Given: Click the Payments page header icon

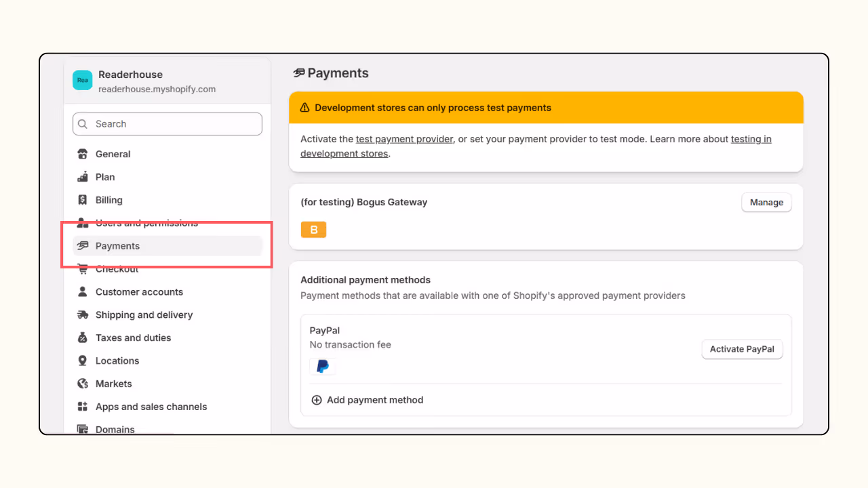Looking at the screenshot, I should point(299,73).
